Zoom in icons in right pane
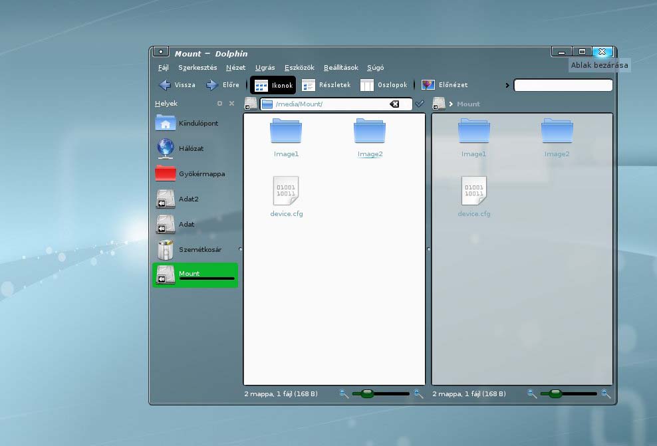Screen dimensions: 657x446 coord(606,393)
